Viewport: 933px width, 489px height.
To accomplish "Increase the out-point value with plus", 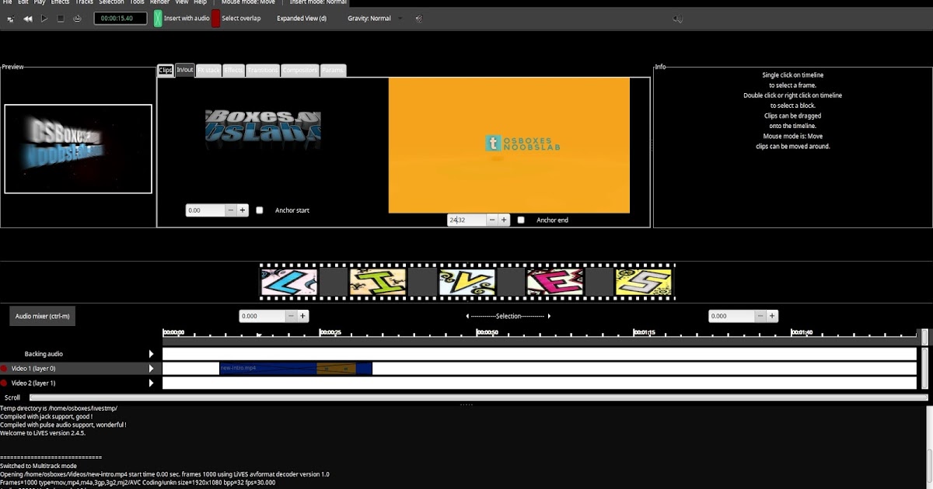I will pyautogui.click(x=504, y=220).
